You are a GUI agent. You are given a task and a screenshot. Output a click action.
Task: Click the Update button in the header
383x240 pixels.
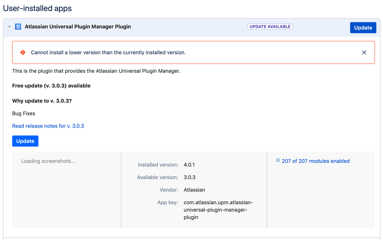(x=363, y=28)
